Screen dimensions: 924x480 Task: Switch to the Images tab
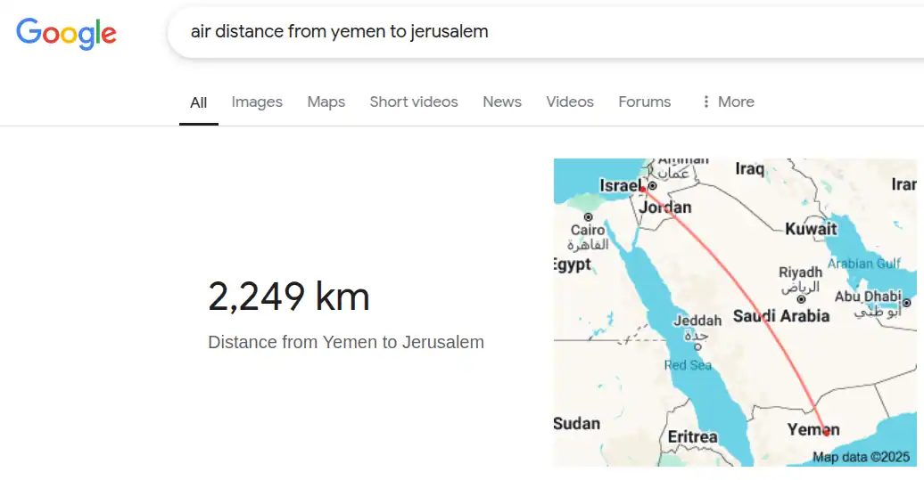coord(257,102)
